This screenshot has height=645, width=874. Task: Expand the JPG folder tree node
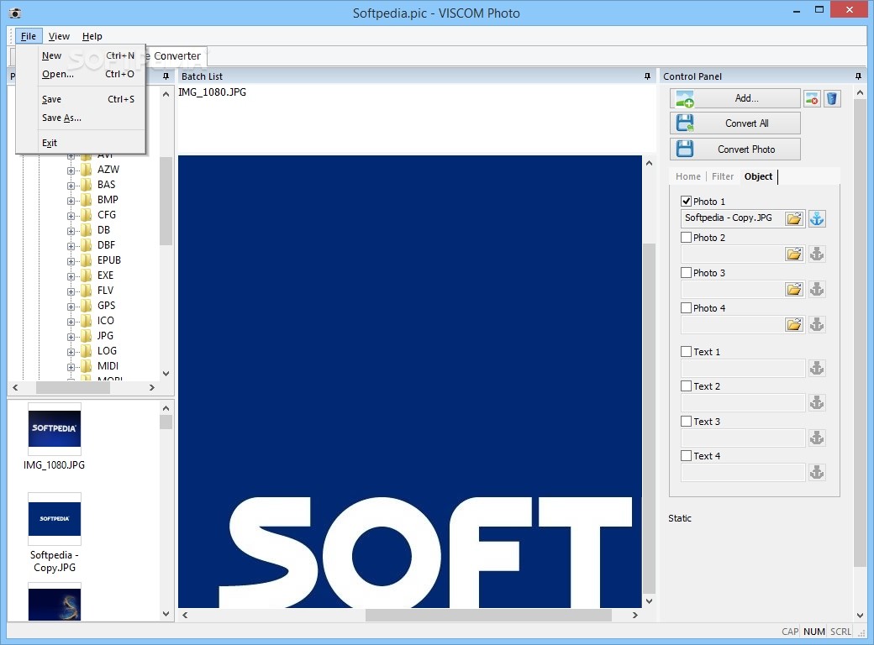(x=71, y=336)
